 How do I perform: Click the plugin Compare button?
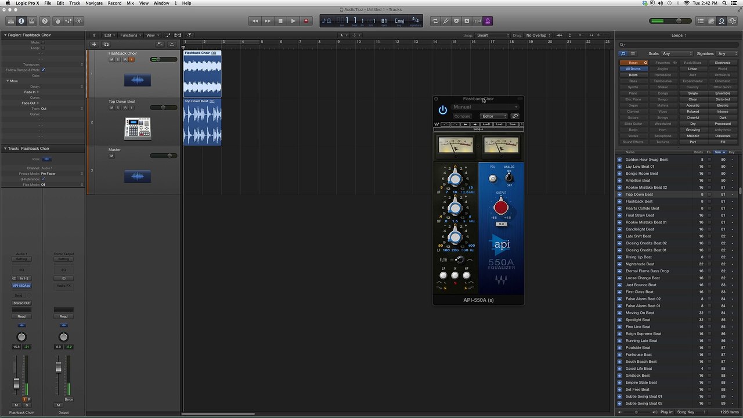(x=462, y=116)
